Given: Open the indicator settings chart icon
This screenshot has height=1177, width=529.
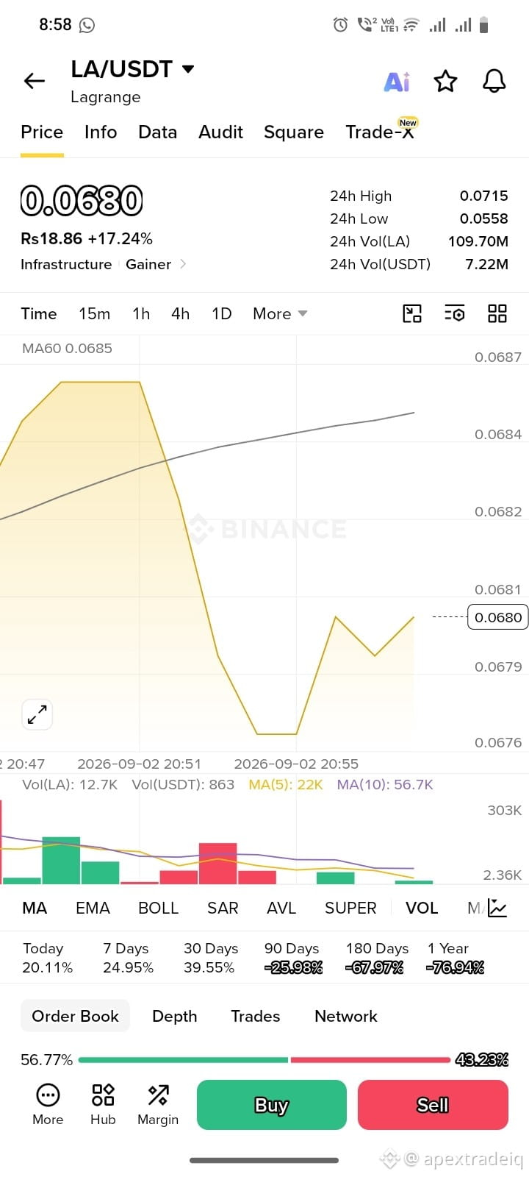Looking at the screenshot, I should click(497, 908).
